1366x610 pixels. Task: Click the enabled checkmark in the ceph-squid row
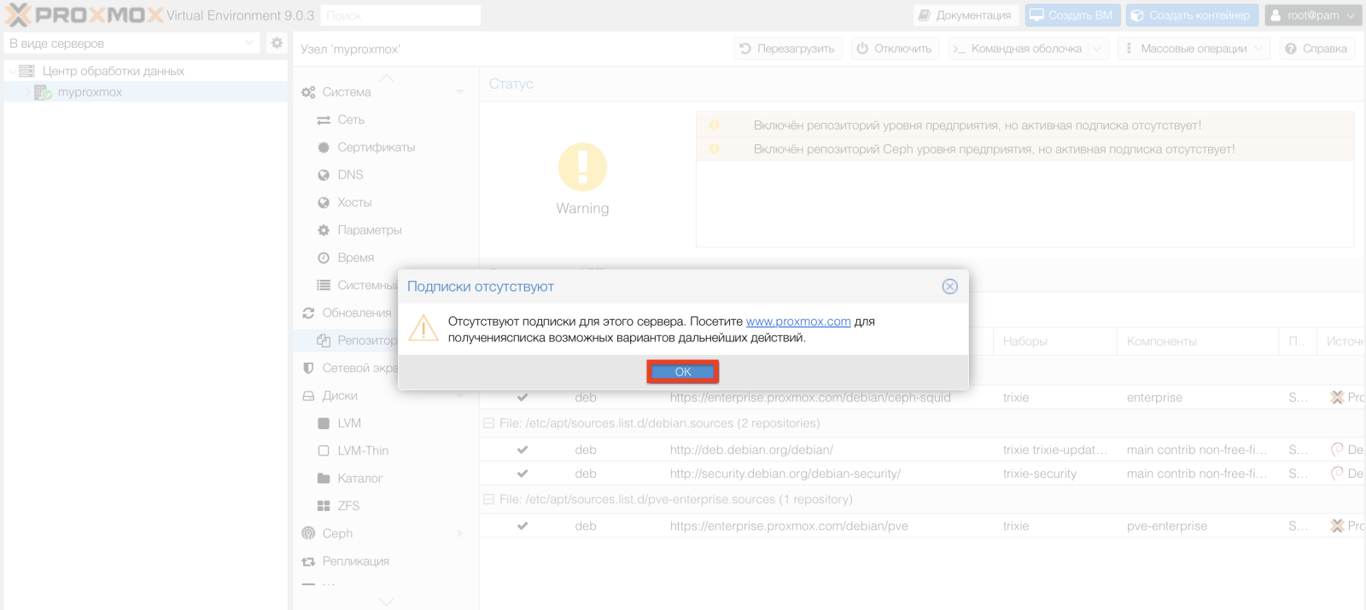pyautogui.click(x=522, y=398)
